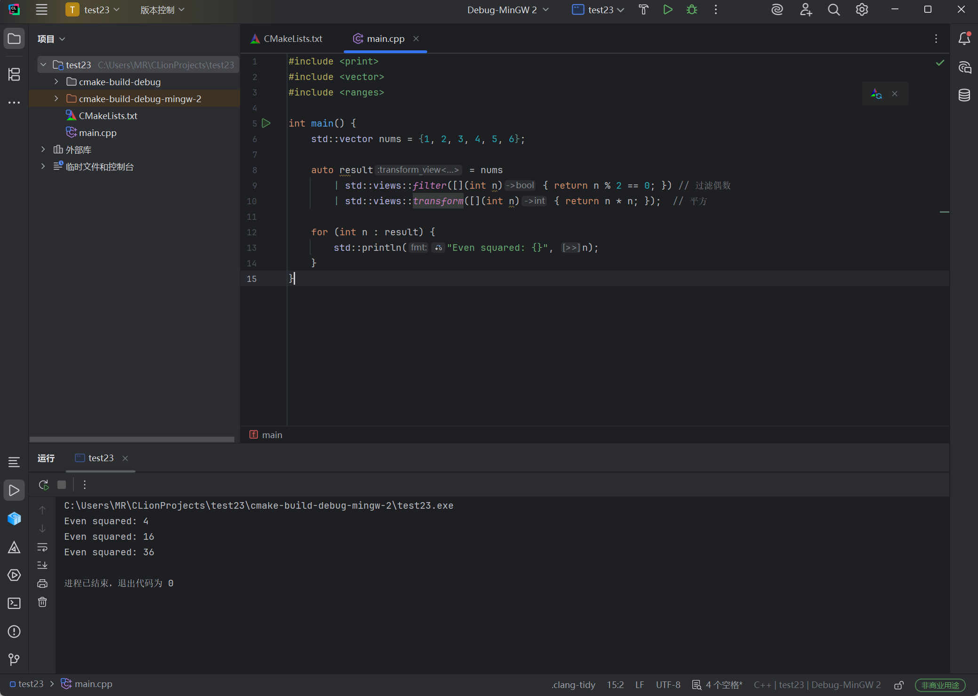Click main function breadcrumb
The height and width of the screenshot is (696, 978).
click(x=266, y=435)
